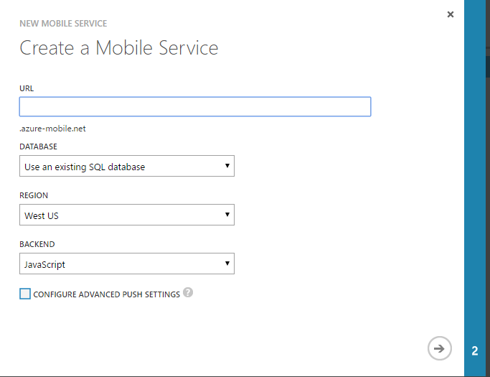Click the NEW MOBILE SERVICE header text
The width and height of the screenshot is (490, 377).
pyautogui.click(x=63, y=24)
